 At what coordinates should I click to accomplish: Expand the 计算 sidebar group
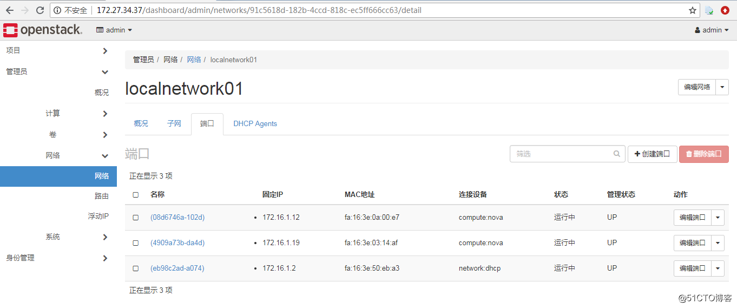tap(58, 113)
